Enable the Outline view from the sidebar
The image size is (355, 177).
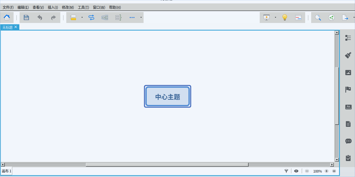point(348,38)
